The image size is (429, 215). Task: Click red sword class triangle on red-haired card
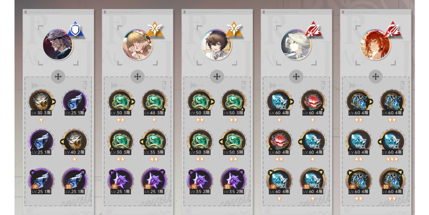coord(393,29)
